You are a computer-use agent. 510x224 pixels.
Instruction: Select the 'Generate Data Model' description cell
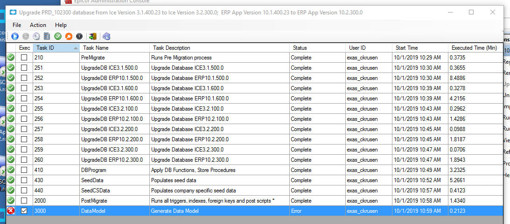(220, 211)
